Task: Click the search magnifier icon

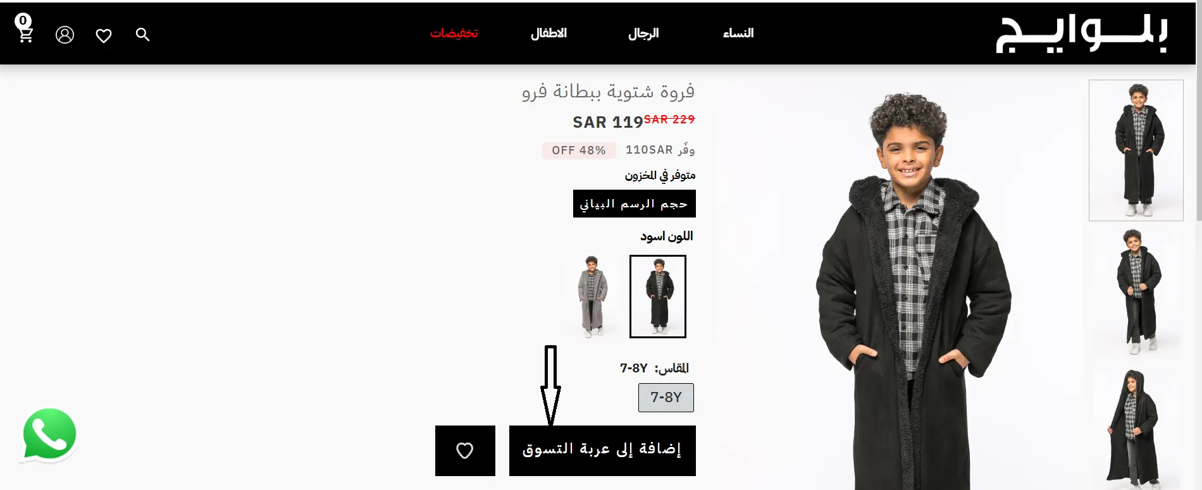Action: tap(143, 35)
